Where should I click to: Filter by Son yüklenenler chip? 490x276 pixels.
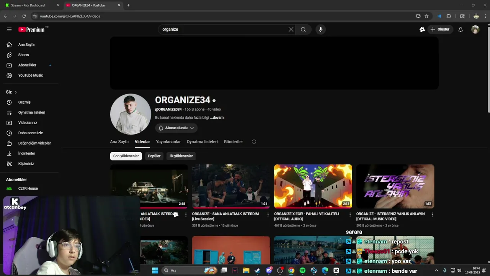pos(126,156)
